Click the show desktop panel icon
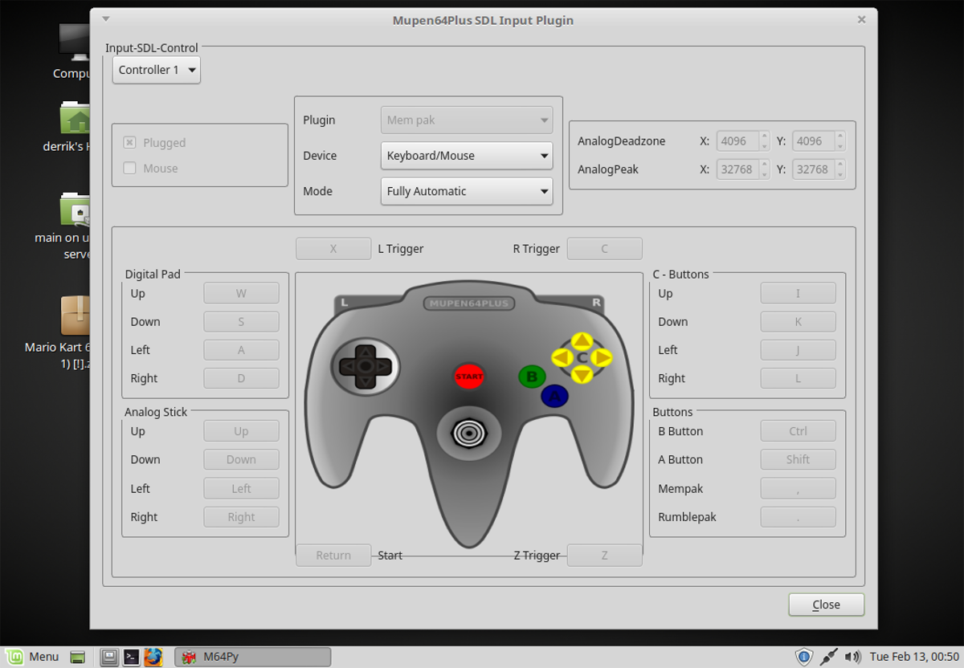Image resolution: width=964 pixels, height=668 pixels. (x=78, y=657)
